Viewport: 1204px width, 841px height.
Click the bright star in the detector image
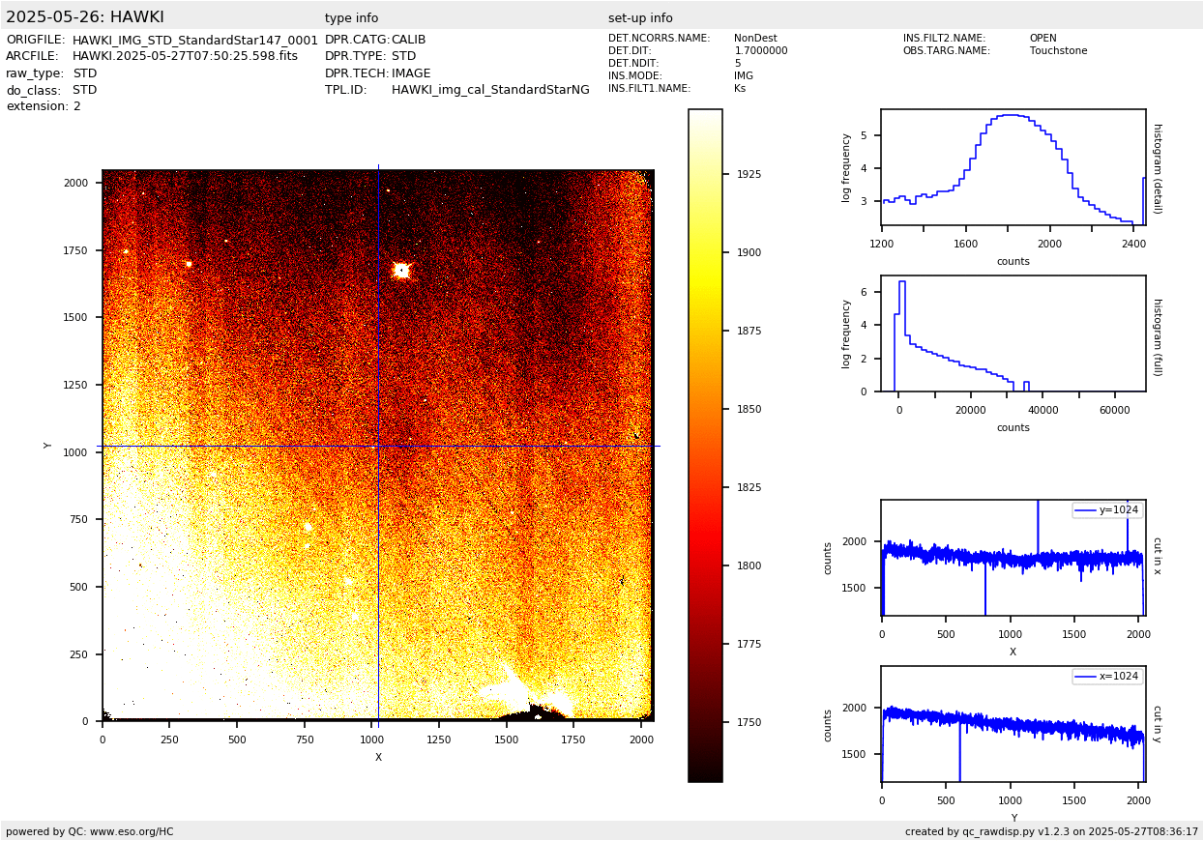[x=401, y=270]
